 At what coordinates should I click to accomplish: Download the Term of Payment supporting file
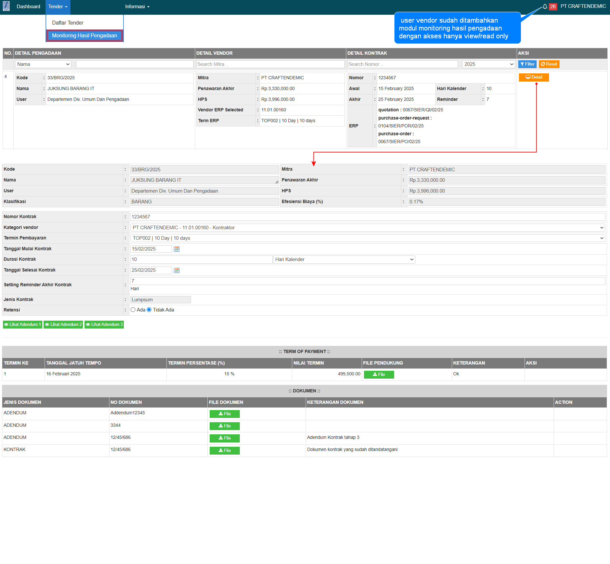coord(379,374)
